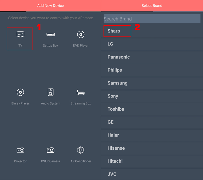Choose the DSLR Camera icon
This screenshot has height=180, width=203.
(51, 150)
